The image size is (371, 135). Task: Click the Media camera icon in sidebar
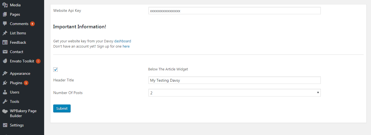5,5
